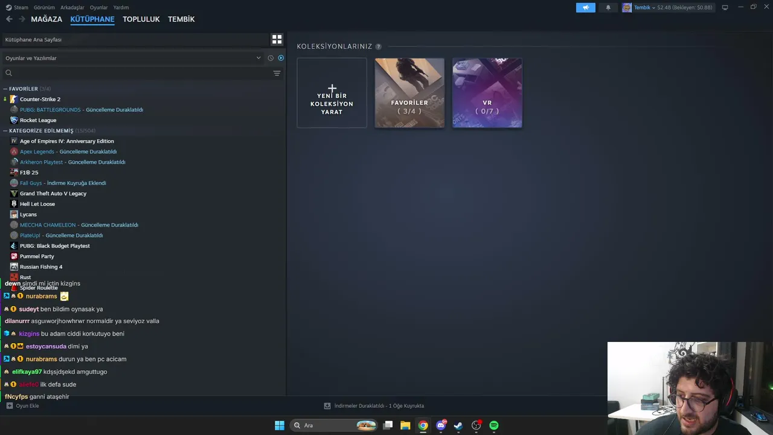Go back with the left arrow

[x=8, y=19]
